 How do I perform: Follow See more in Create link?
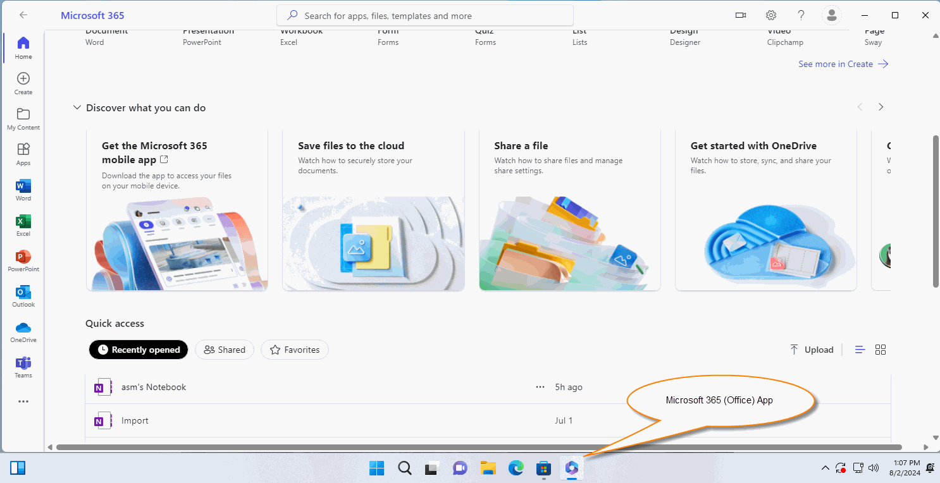843,64
